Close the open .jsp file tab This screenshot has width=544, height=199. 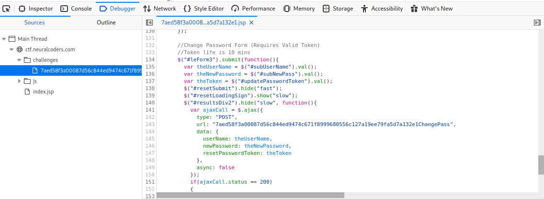(x=251, y=23)
